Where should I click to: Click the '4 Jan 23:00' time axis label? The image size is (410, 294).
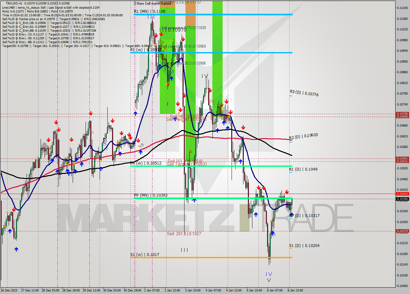tap(234, 290)
